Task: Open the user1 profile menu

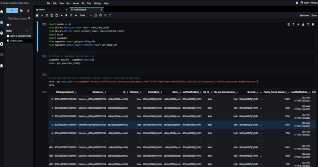Action: (x=309, y=3)
